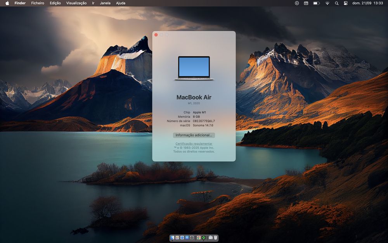388x243 pixels.
Task: Click the MacBook illustration in About window
Action: 194,68
